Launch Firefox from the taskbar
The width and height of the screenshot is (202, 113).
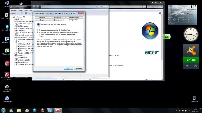click(x=42, y=110)
